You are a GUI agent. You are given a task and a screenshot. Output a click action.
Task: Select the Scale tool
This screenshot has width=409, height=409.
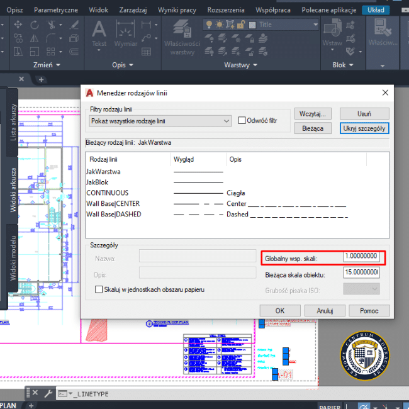tap(35, 52)
